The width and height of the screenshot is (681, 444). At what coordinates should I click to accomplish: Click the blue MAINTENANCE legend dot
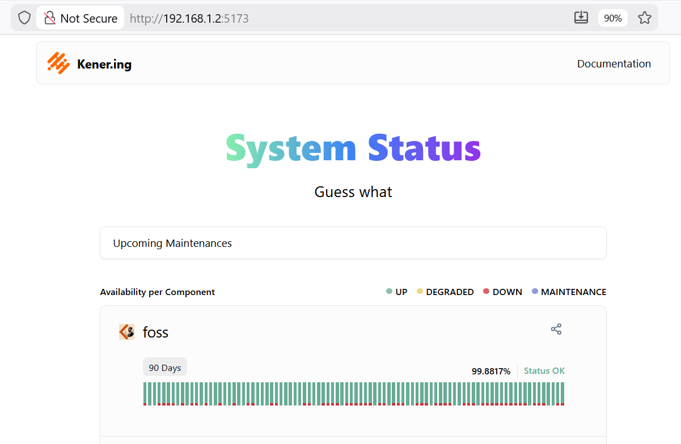click(534, 291)
